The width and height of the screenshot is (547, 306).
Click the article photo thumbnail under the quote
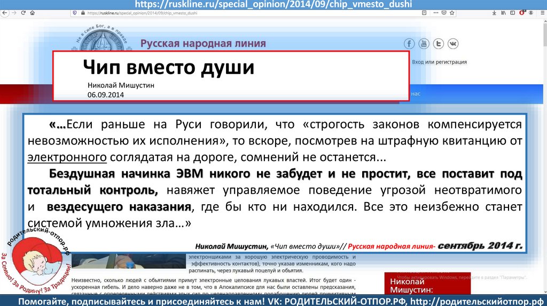click(129, 261)
